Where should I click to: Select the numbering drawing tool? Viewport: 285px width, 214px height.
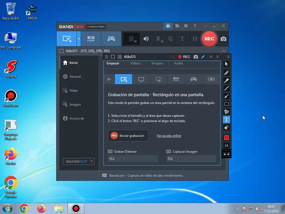click(x=227, y=112)
